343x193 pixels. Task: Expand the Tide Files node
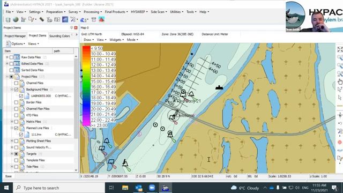12,167
